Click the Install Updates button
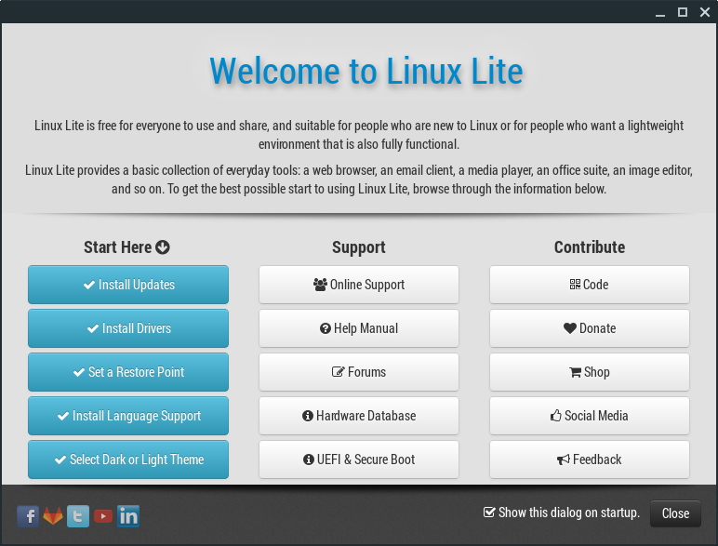The height and width of the screenshot is (546, 718). [128, 285]
